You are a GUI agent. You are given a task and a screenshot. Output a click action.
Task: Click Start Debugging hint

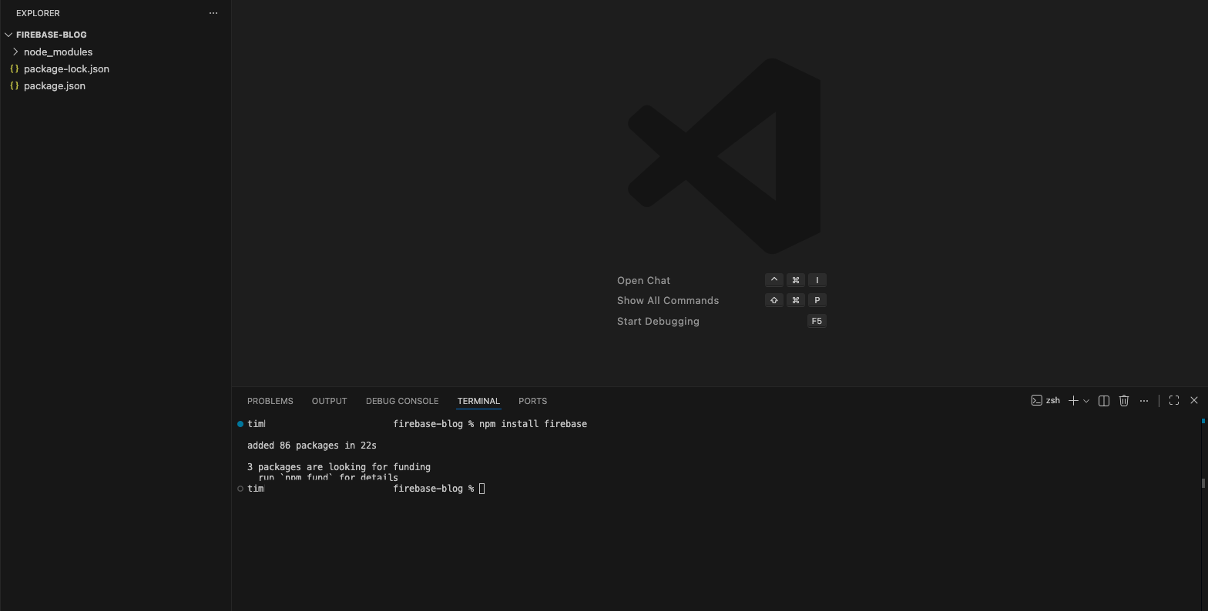[x=658, y=321]
